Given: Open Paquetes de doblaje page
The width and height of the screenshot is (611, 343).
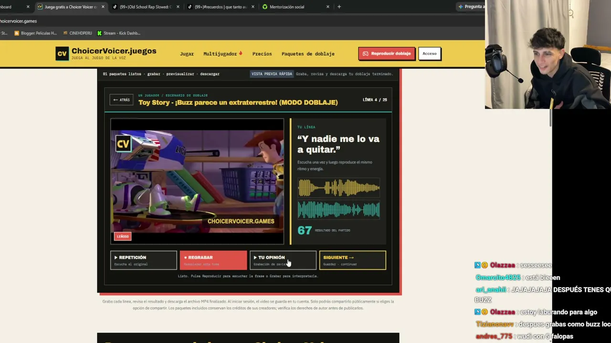Looking at the screenshot, I should point(308,54).
